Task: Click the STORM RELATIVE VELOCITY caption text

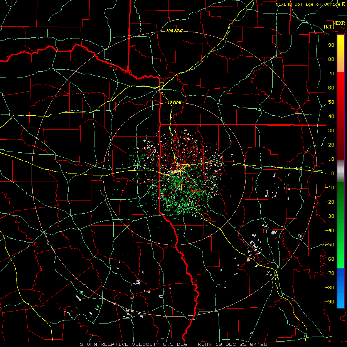Action: pos(120,344)
